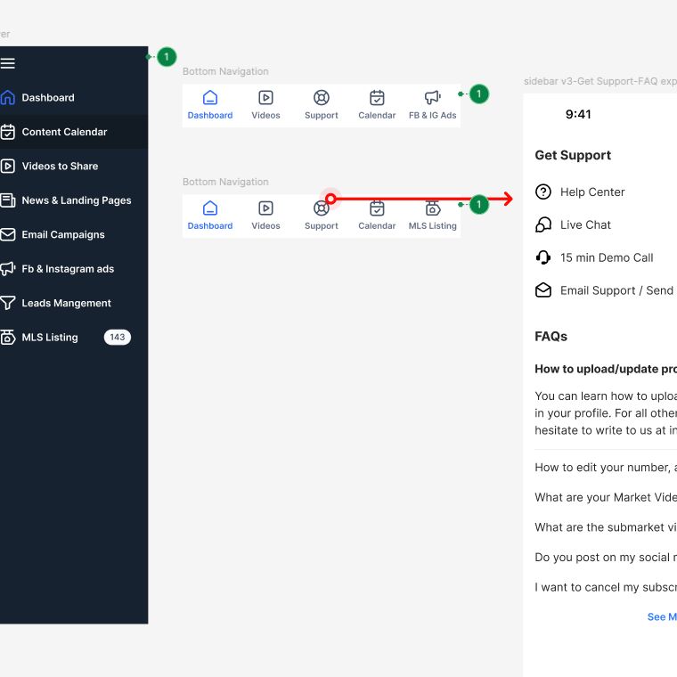Click the Email Campaigns envelope icon

click(x=8, y=234)
